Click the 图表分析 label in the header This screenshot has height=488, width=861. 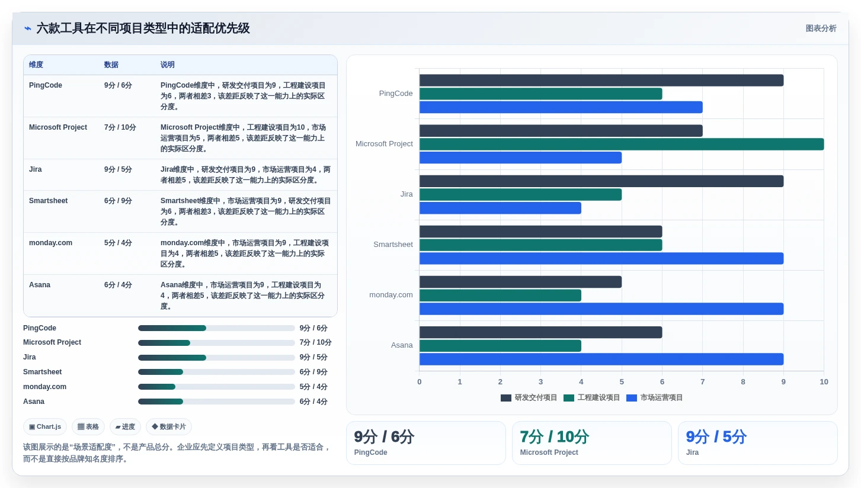coord(821,28)
